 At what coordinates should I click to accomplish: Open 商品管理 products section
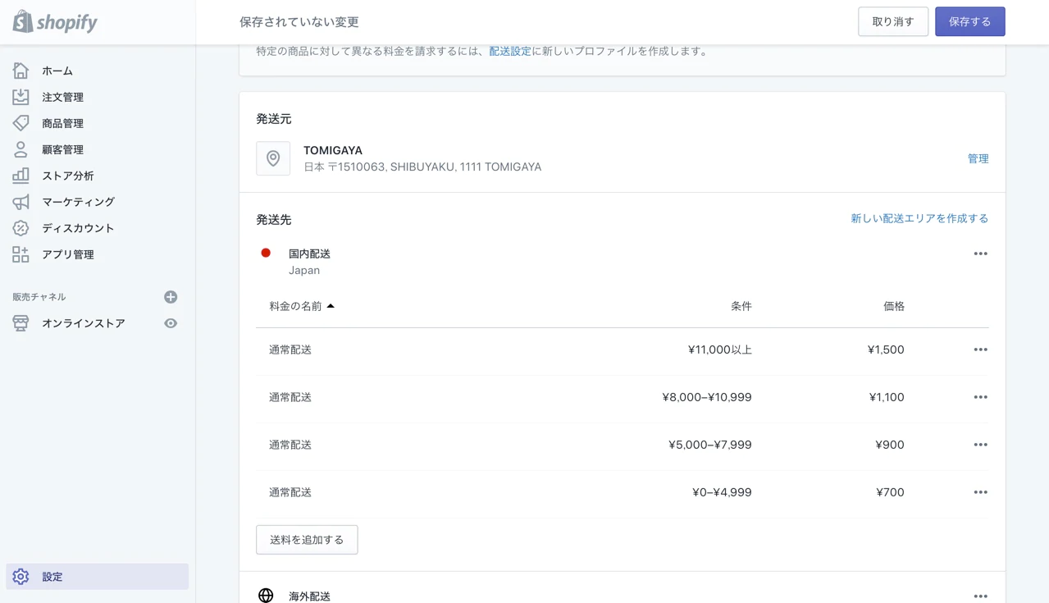tap(62, 123)
